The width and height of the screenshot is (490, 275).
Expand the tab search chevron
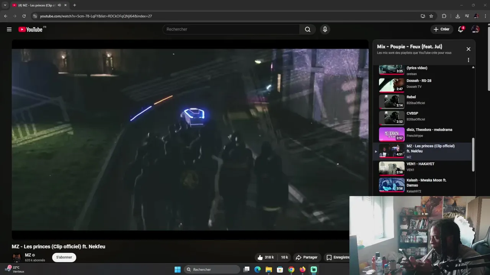[5, 5]
